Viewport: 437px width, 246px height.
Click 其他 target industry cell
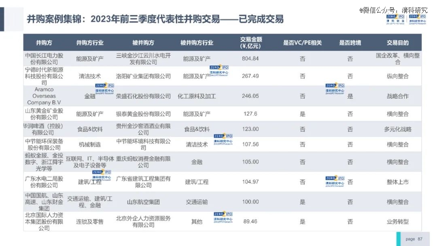[197, 221]
